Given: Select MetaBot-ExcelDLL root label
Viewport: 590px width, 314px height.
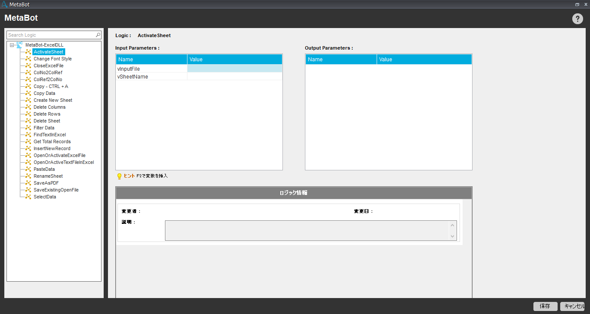Looking at the screenshot, I should click(44, 45).
